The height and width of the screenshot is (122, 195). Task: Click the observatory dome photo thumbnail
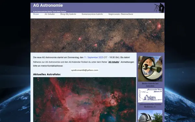[x=150, y=116]
